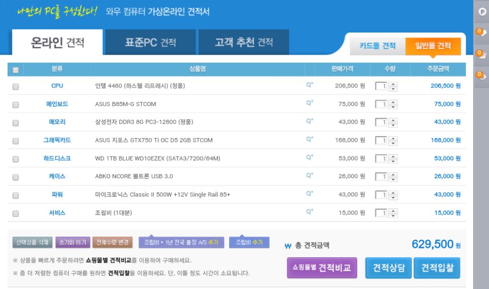Increase 메인보드 quantity with up arrow
This screenshot has height=289, width=489.
[x=393, y=102]
